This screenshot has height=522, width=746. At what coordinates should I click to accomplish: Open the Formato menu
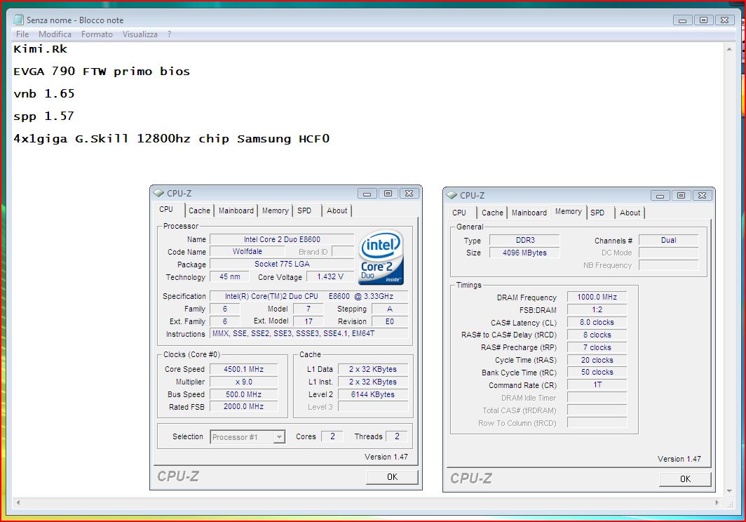point(97,34)
